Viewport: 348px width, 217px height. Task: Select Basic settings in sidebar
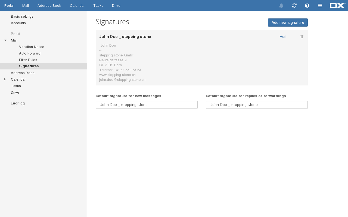[22, 17]
